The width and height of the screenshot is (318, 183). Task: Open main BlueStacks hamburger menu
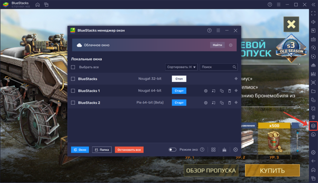(279, 4)
